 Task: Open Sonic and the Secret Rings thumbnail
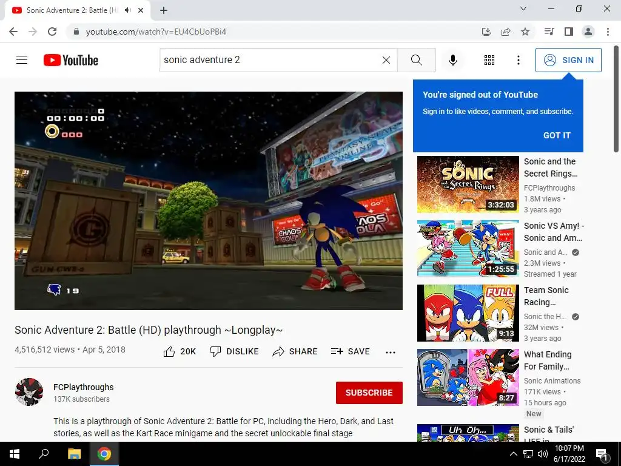(468, 184)
